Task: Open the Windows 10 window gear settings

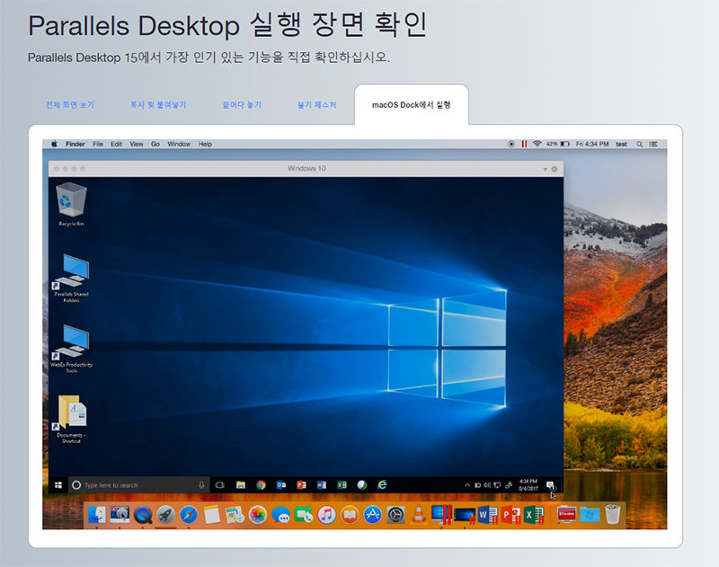Action: click(555, 169)
